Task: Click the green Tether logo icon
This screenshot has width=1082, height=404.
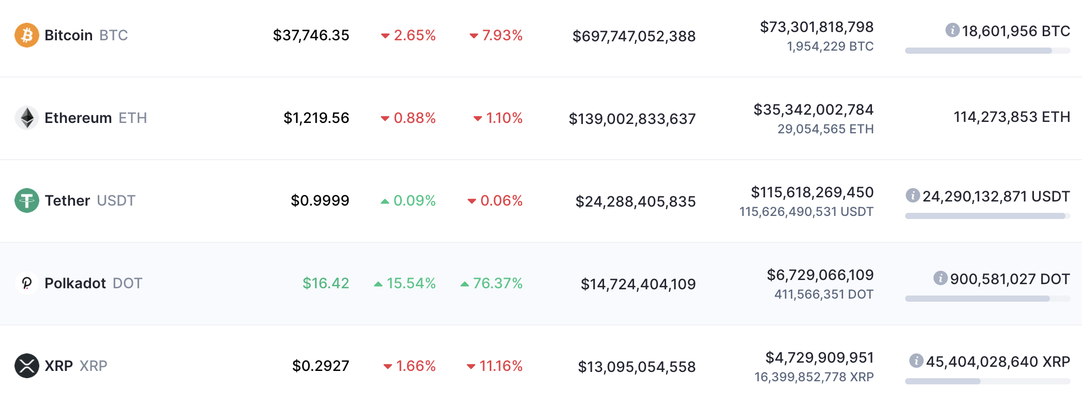Action: [x=27, y=200]
